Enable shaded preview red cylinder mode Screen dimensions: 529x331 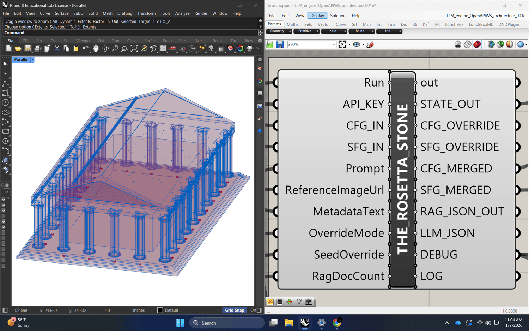pos(477,45)
